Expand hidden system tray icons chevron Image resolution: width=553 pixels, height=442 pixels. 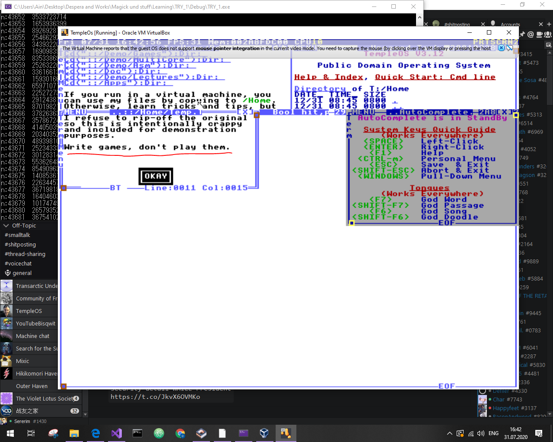click(x=449, y=433)
